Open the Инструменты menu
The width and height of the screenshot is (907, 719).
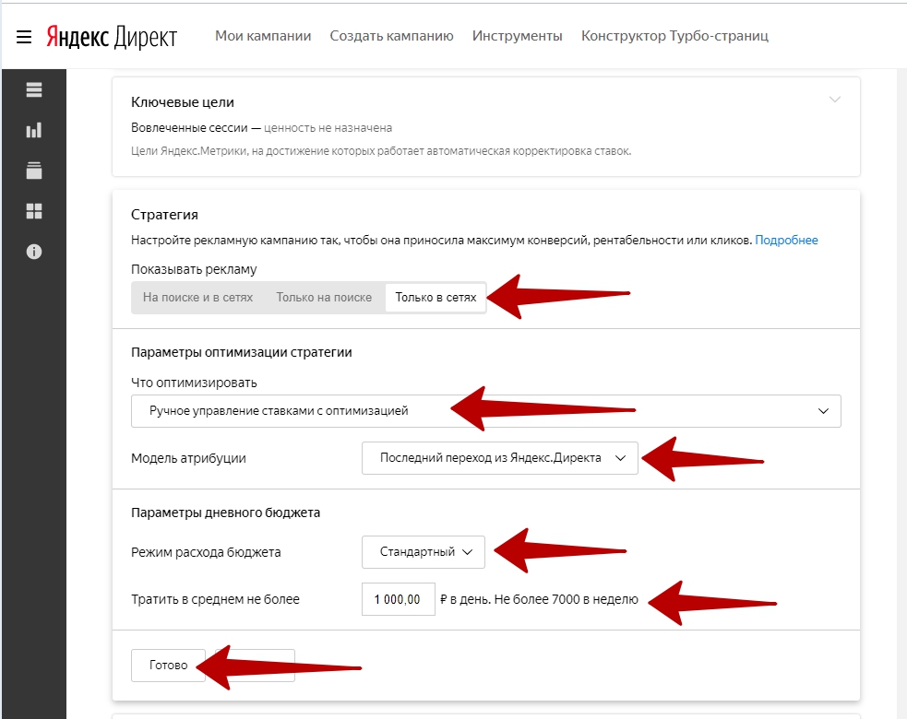point(517,36)
